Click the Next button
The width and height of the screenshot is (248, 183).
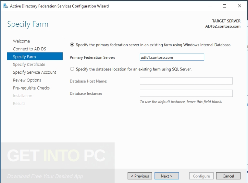[167, 176]
